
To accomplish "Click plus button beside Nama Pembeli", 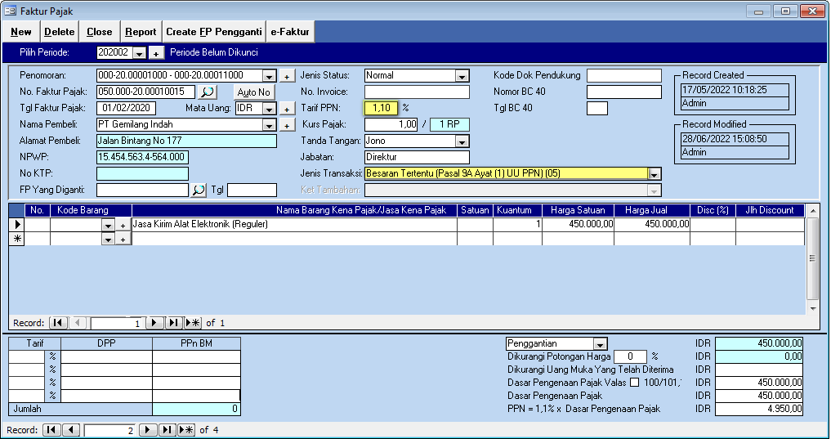I will coord(287,125).
